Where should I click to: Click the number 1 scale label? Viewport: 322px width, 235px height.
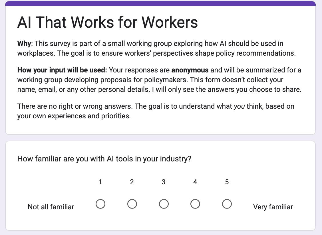[100, 182]
